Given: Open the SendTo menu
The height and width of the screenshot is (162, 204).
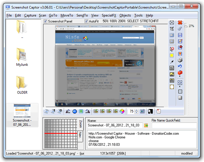Looking at the screenshot, I should click(82, 15).
